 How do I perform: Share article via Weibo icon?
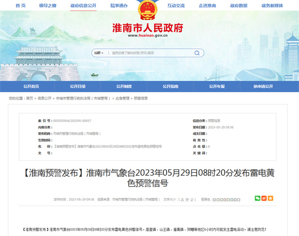click(x=264, y=198)
